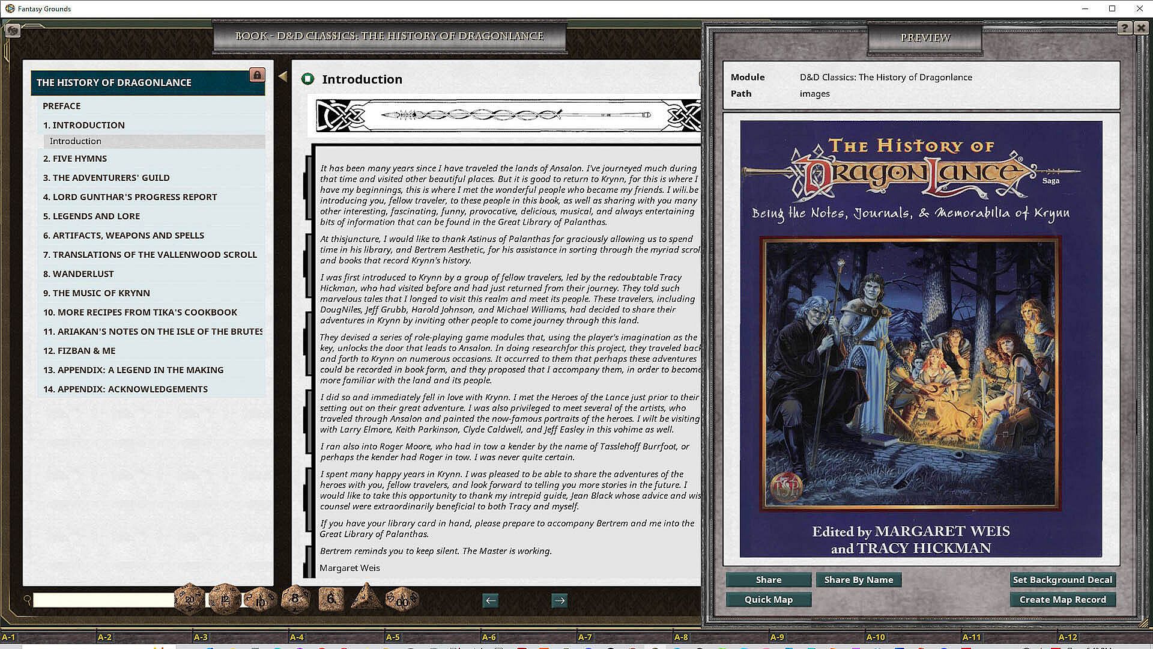Roll the d6 die
This screenshot has width=1153, height=649.
[x=331, y=599]
